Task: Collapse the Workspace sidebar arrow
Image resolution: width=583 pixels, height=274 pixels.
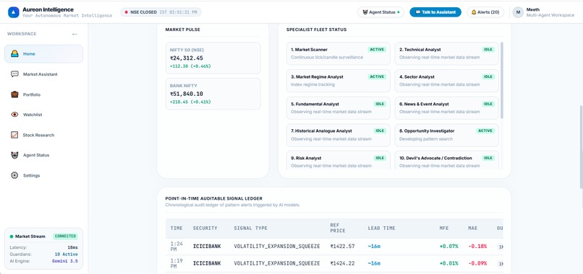Action: pyautogui.click(x=75, y=34)
